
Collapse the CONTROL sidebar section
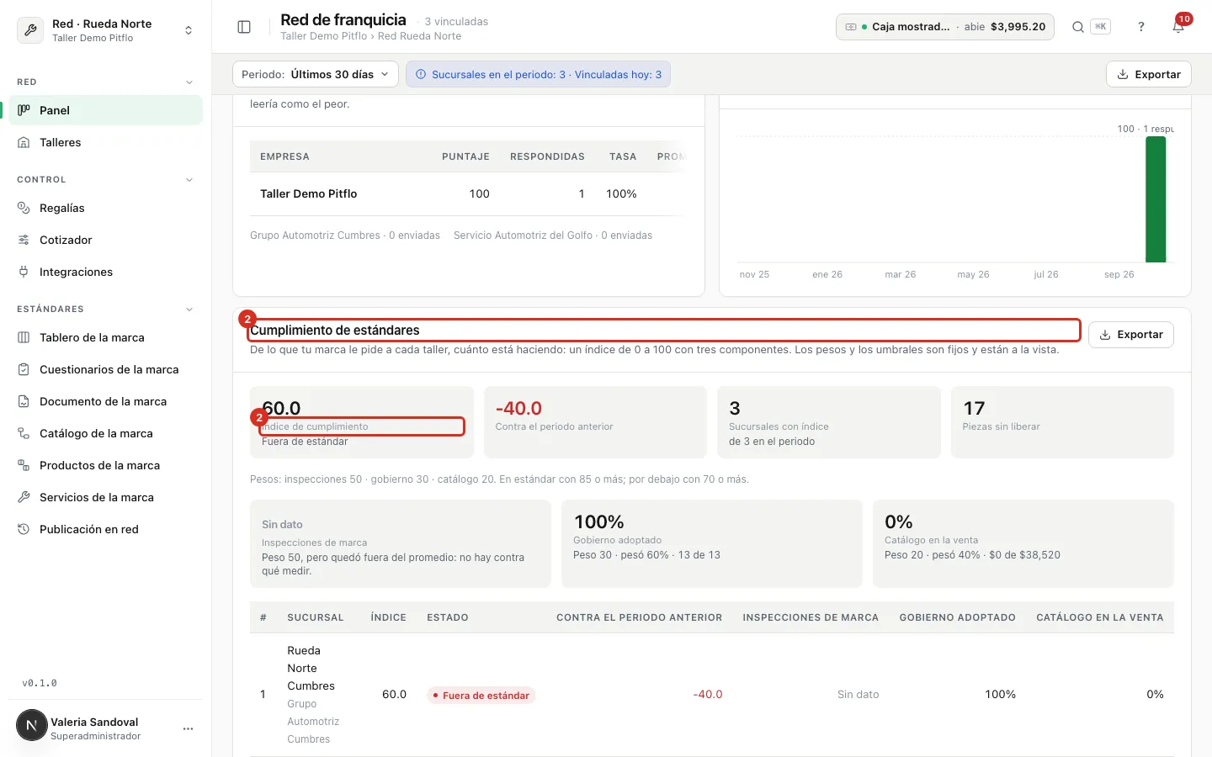189,180
